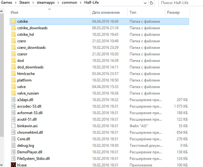
Task: Click the Файл "ASI" type cell
Action: [139, 126]
